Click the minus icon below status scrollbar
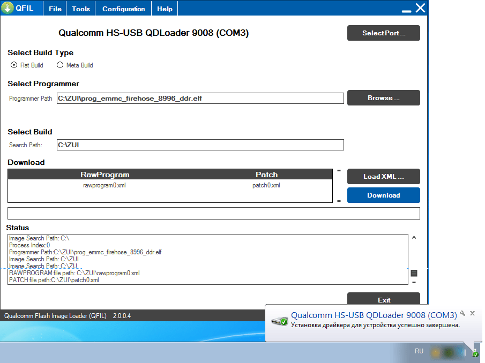The height and width of the screenshot is (363, 485). click(414, 282)
